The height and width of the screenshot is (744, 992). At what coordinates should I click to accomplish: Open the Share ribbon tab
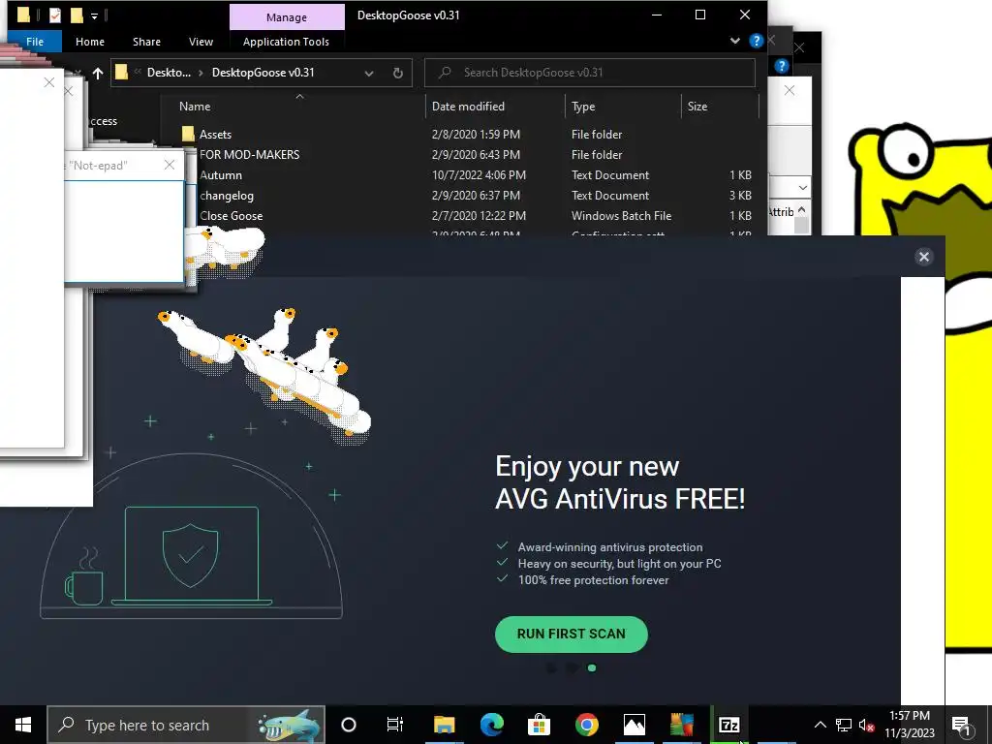pyautogui.click(x=146, y=42)
